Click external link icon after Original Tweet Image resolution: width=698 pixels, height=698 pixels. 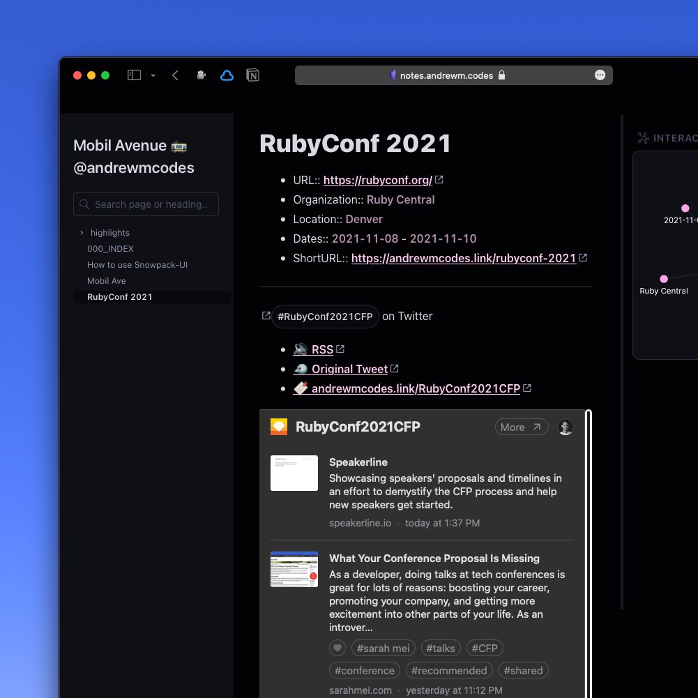coord(395,369)
